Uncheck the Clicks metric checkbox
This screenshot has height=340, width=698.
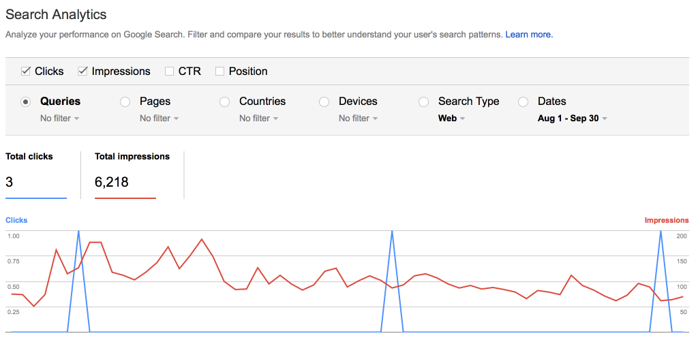tap(26, 72)
